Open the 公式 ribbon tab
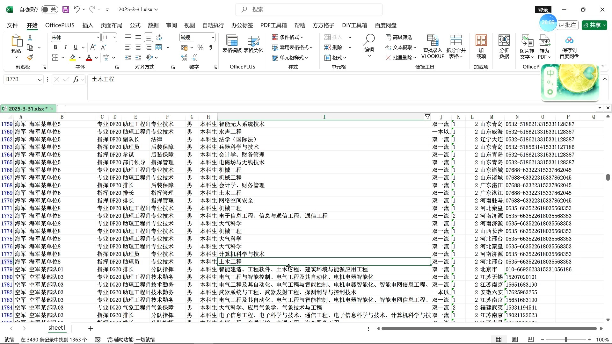The image size is (612, 344). (x=135, y=25)
